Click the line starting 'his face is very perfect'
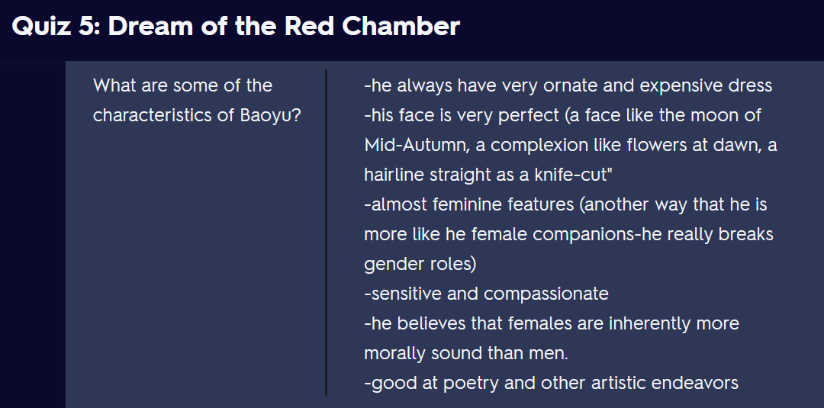This screenshot has height=408, width=824. click(562, 115)
